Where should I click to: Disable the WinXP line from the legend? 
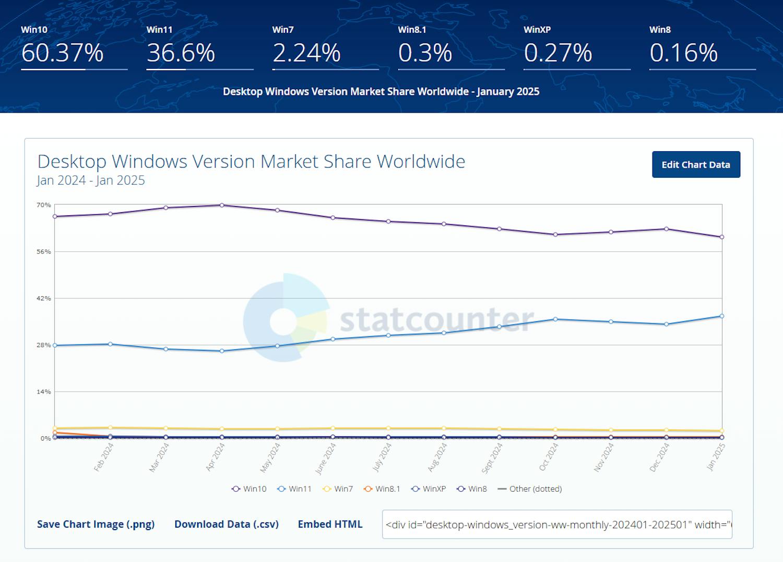pyautogui.click(x=429, y=489)
